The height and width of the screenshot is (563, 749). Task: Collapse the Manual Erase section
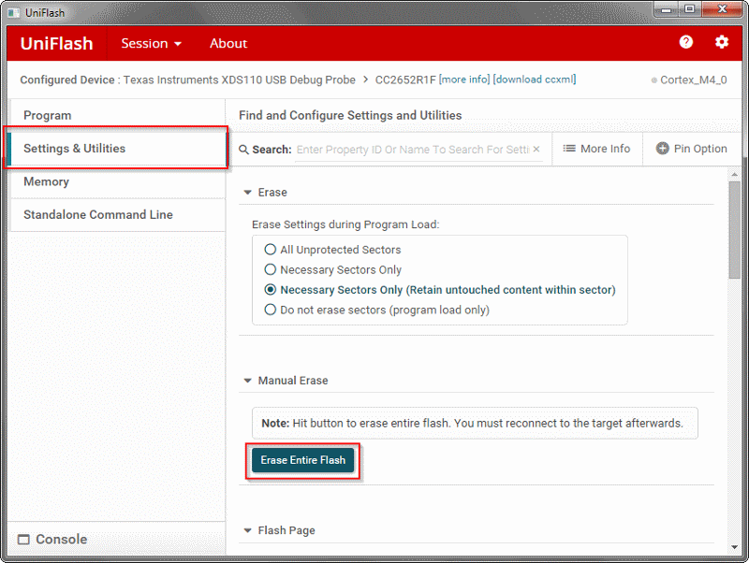[248, 382]
